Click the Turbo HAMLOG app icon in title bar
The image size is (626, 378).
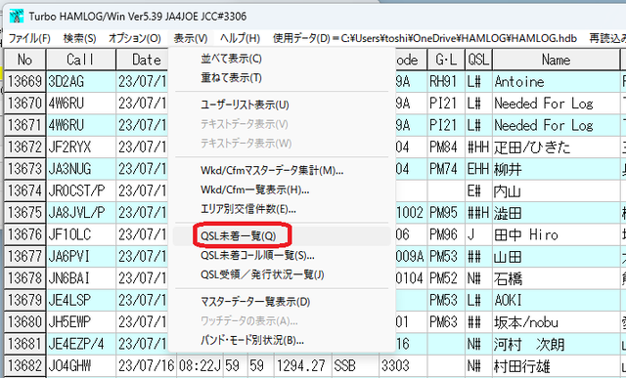coord(17,17)
